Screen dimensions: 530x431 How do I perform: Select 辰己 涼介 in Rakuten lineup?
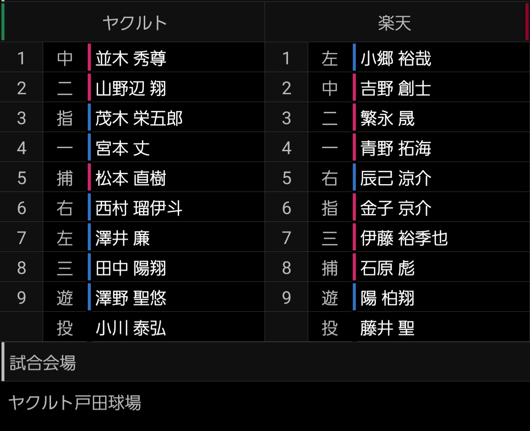[x=396, y=178]
